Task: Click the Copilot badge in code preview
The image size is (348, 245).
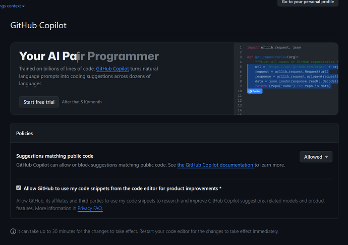Action: (x=255, y=91)
